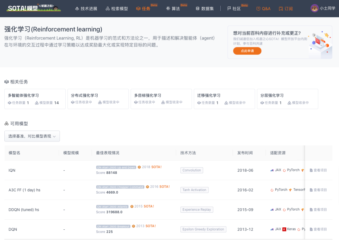Click the 查看项目 link in DDQN row
The height and width of the screenshot is (240, 339).
(x=318, y=210)
